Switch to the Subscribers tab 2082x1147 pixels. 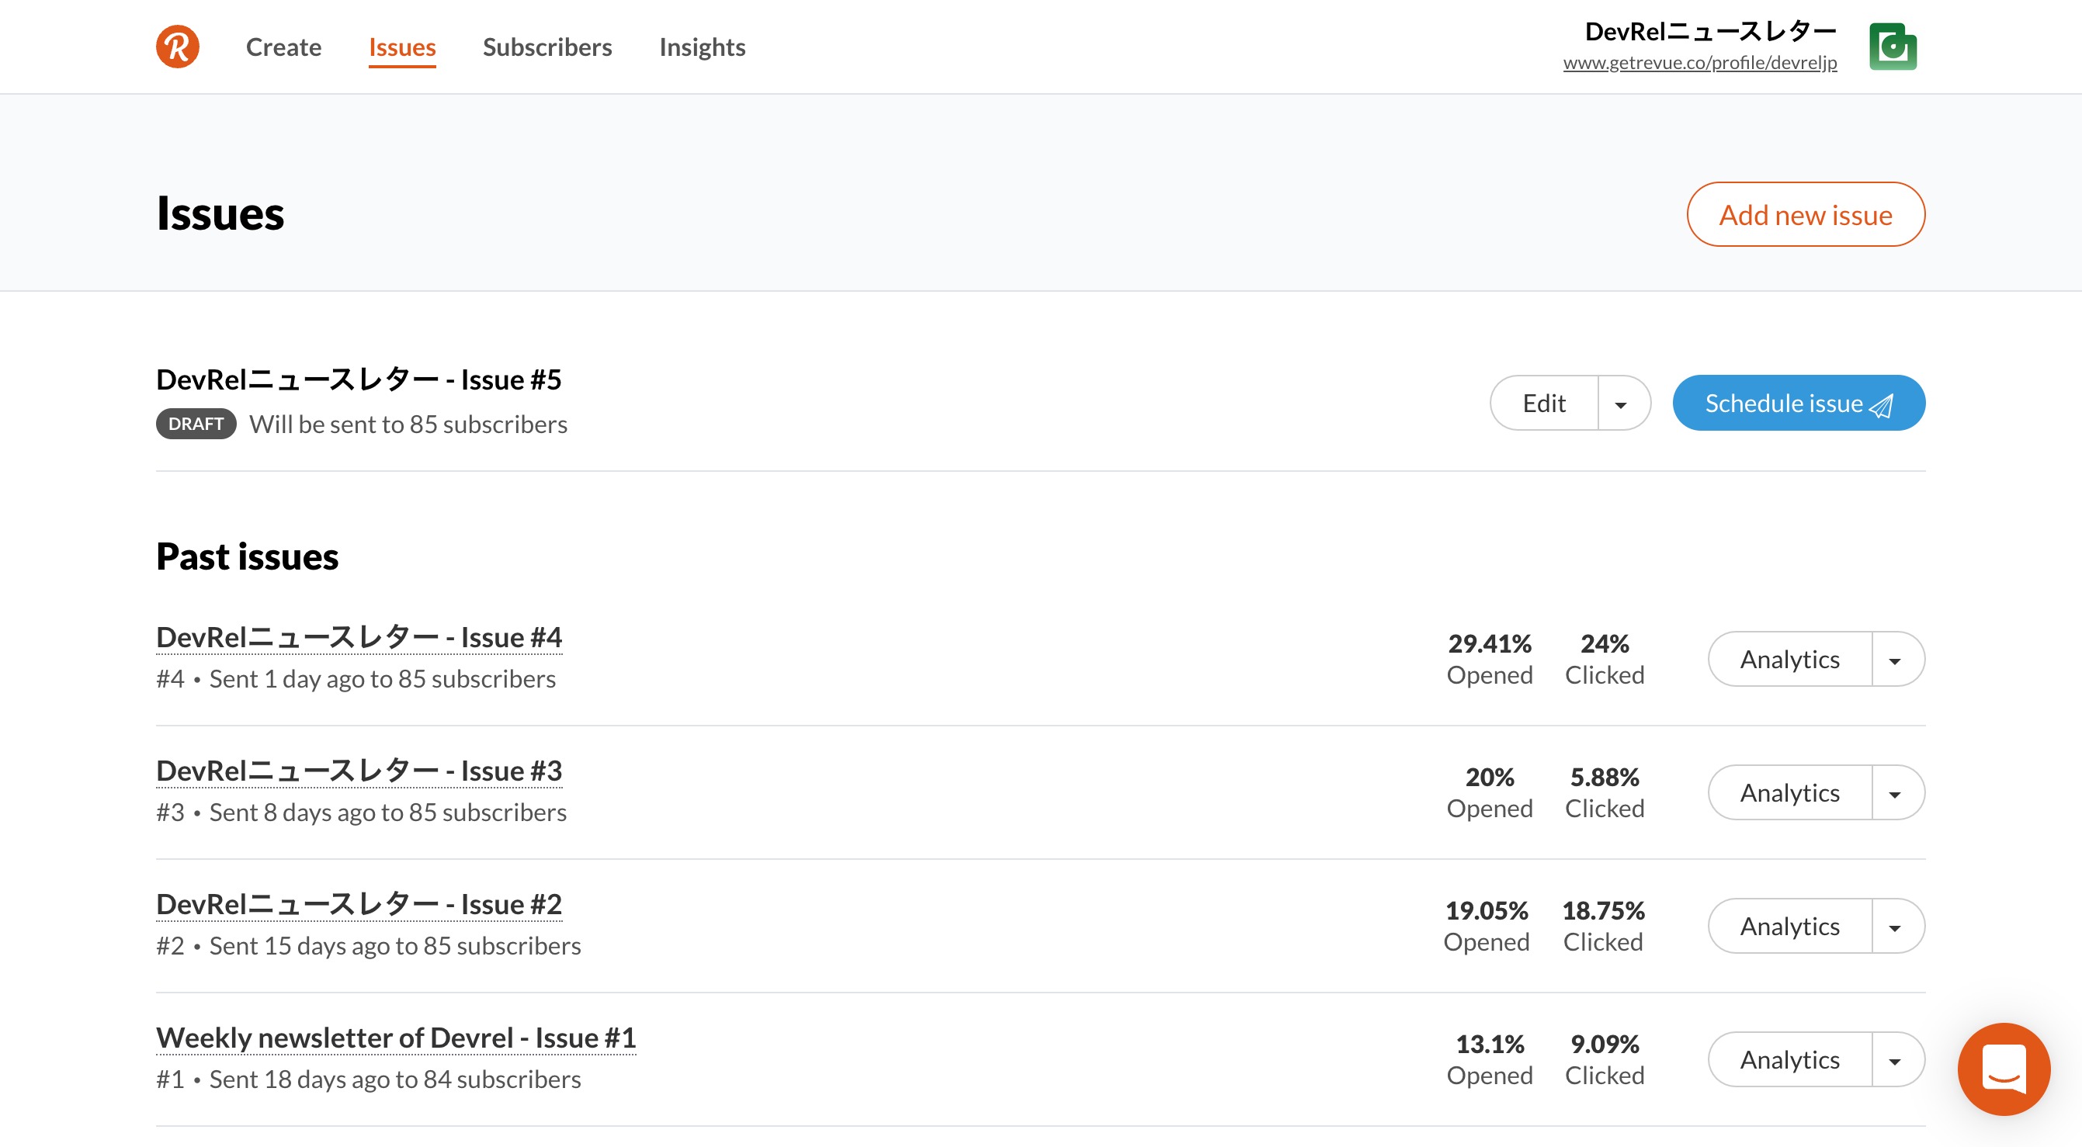(x=547, y=47)
